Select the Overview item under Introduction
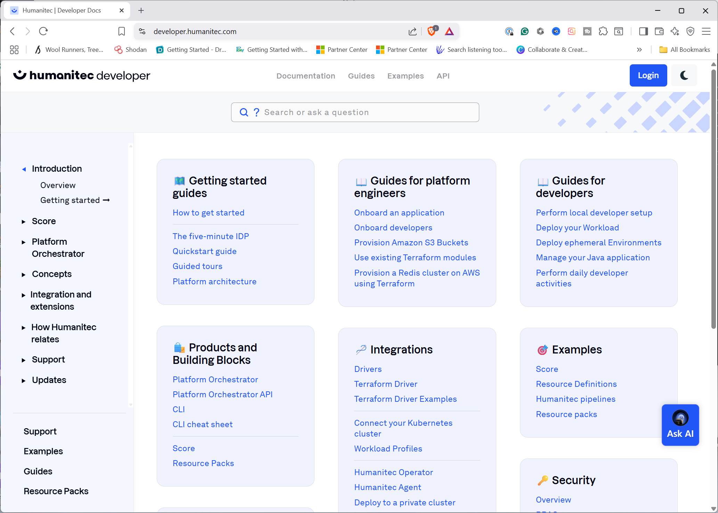The height and width of the screenshot is (513, 718). (x=58, y=185)
